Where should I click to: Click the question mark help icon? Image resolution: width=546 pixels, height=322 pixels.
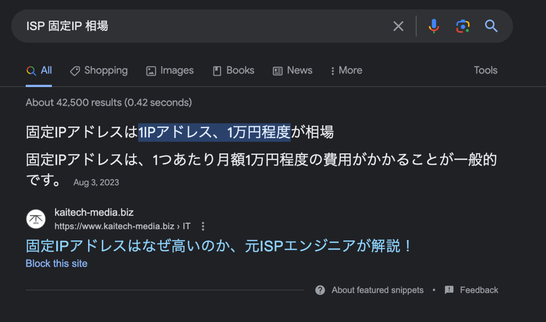point(320,290)
